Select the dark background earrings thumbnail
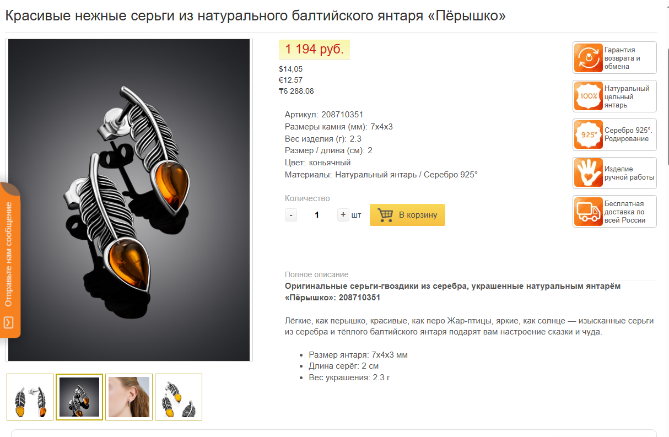This screenshot has width=669, height=437. point(79,397)
